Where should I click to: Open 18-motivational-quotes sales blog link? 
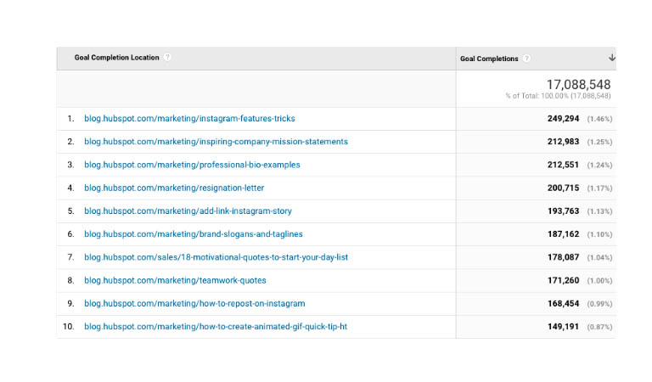(x=216, y=257)
